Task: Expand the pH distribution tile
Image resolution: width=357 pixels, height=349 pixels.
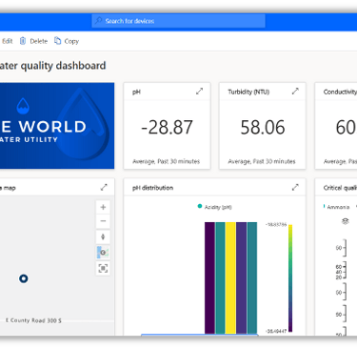Action: pyautogui.click(x=295, y=188)
